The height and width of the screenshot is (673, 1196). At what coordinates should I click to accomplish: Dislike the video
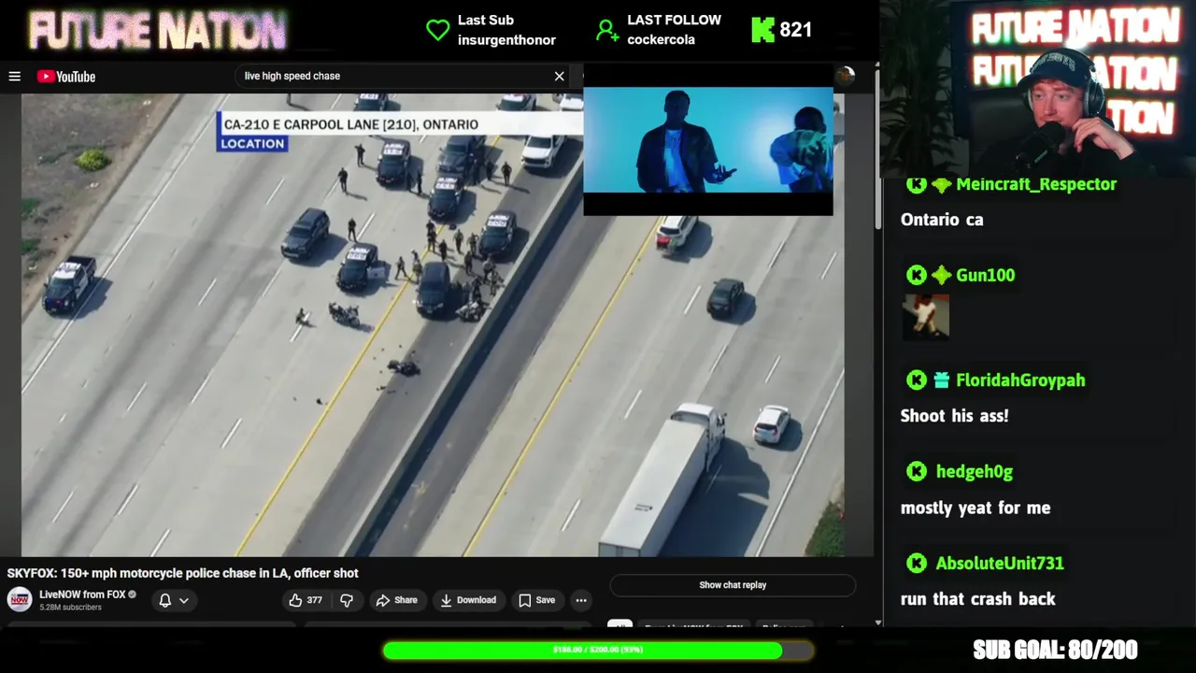347,600
